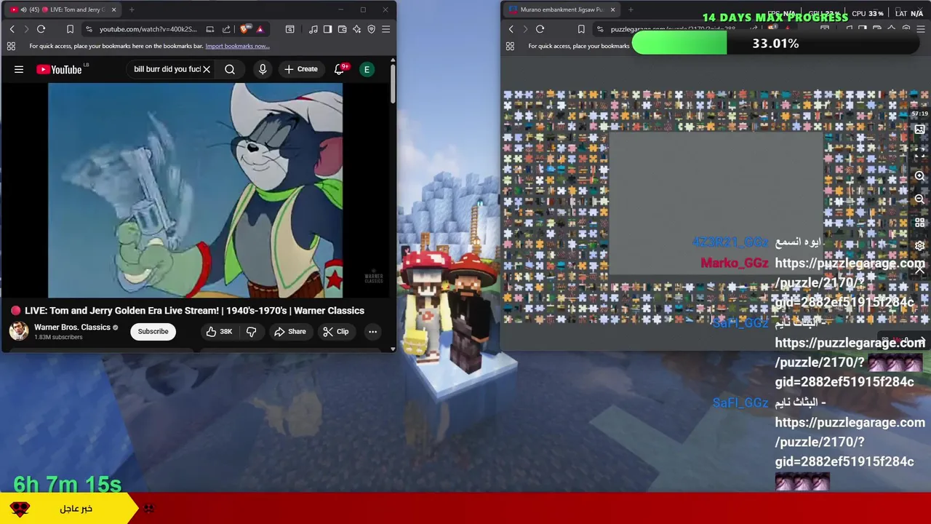Open the YouTube account avatar menu
The width and height of the screenshot is (931, 524).
click(367, 69)
